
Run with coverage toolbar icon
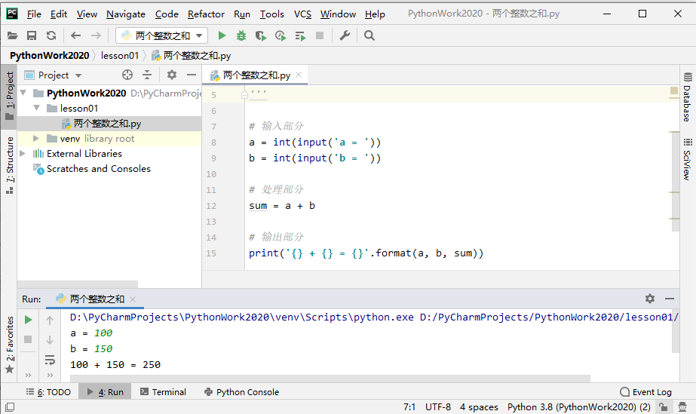(x=261, y=35)
